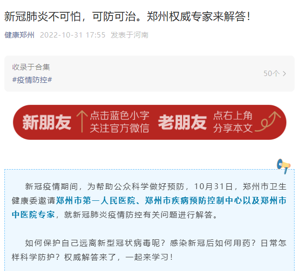Click the article title 新冠肺炎不可怕
297x271 pixels.
43,16
